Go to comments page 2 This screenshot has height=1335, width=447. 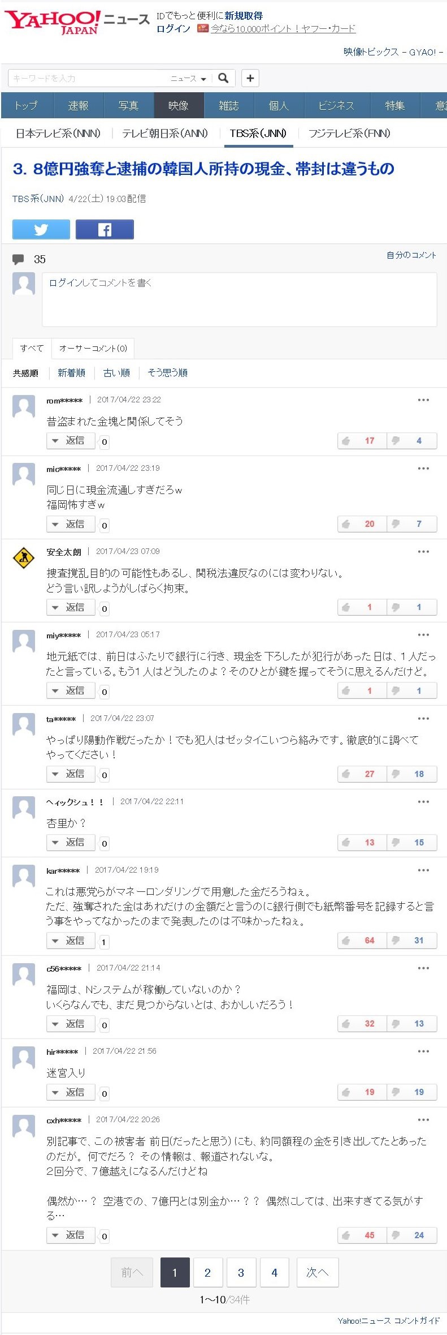click(207, 1273)
